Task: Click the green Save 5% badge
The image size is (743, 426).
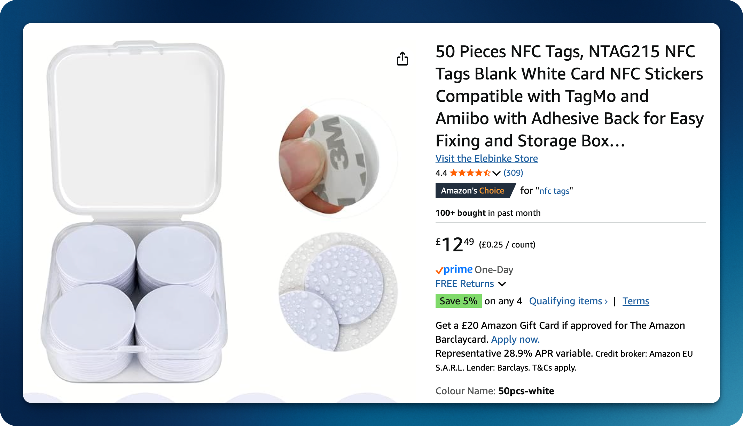Action: coord(459,301)
